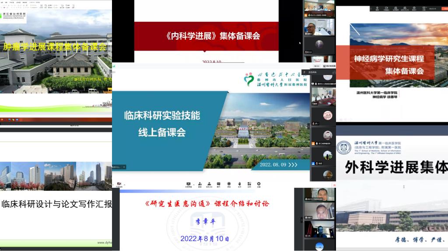Click the 《内科学进展》集体备课会 red banner

(x=206, y=36)
